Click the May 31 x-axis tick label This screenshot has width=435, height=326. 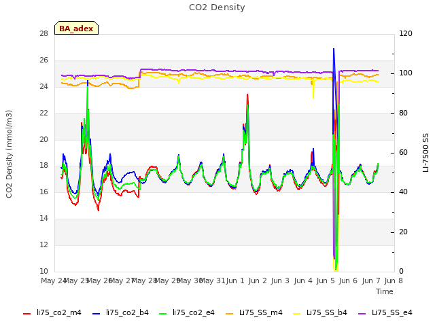(x=212, y=280)
